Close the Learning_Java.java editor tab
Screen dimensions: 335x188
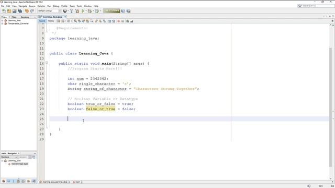(65, 17)
